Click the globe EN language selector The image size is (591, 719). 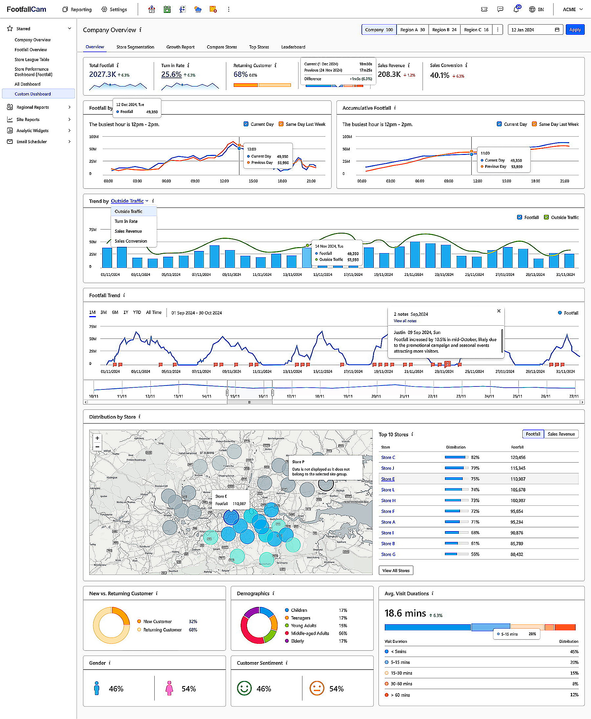[536, 10]
